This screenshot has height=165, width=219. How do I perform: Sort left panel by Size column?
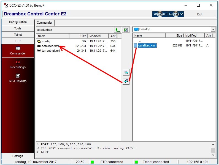click(x=79, y=36)
